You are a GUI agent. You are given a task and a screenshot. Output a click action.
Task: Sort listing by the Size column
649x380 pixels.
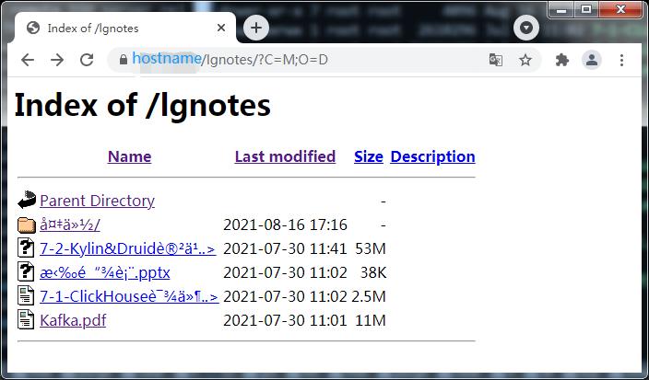click(x=368, y=156)
